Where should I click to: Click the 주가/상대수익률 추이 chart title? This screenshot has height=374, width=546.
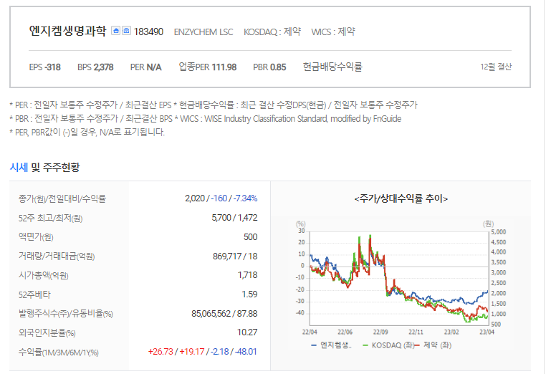pos(401,198)
